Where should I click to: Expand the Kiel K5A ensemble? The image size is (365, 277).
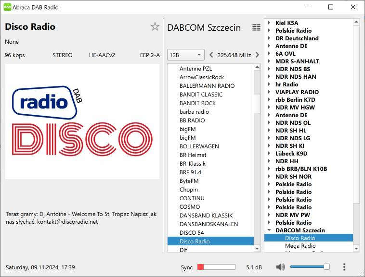coord(269,23)
